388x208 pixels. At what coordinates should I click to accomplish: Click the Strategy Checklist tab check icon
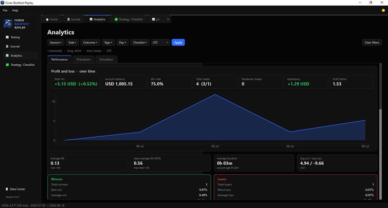(116, 19)
